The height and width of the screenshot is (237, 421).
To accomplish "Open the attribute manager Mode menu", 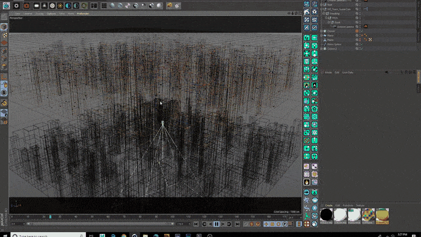I will [x=328, y=72].
